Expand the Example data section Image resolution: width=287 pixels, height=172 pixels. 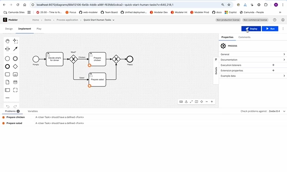[253, 76]
